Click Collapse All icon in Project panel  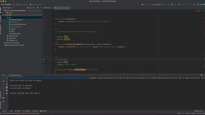(x=34, y=8)
